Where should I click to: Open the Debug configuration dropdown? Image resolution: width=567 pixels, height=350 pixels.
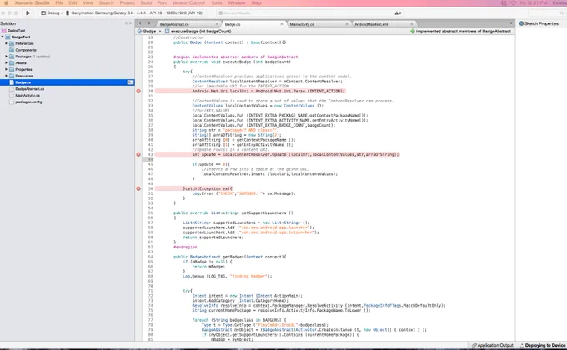[52, 12]
